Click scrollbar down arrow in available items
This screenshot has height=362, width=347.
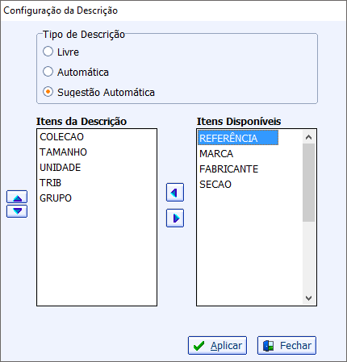click(308, 298)
